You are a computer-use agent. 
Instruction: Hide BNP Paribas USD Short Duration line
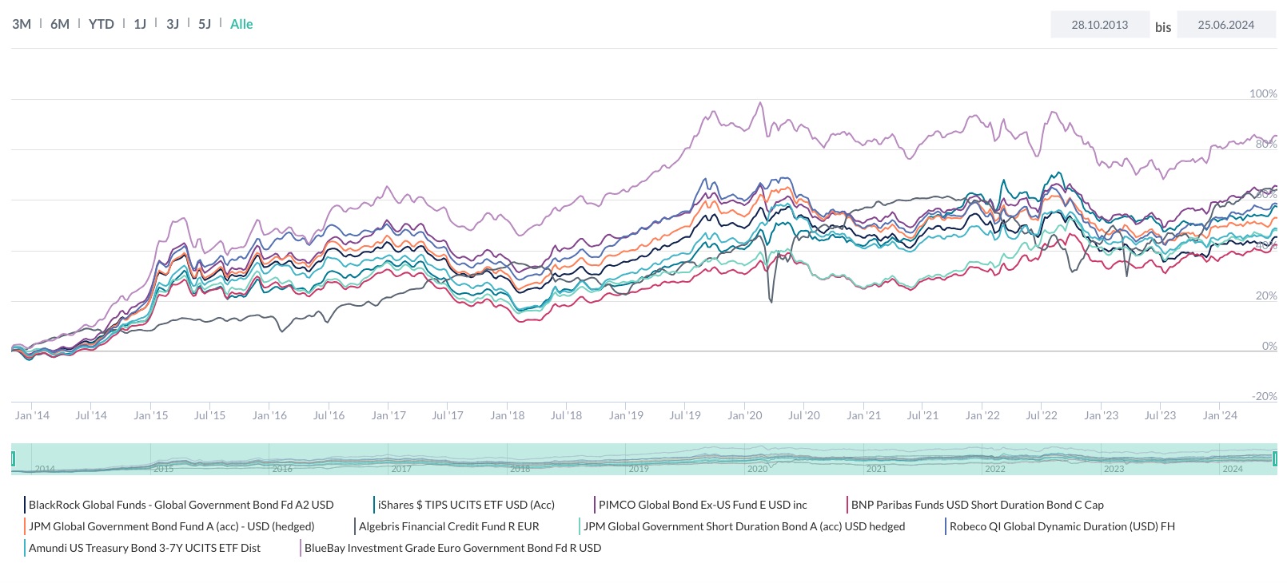tap(977, 505)
